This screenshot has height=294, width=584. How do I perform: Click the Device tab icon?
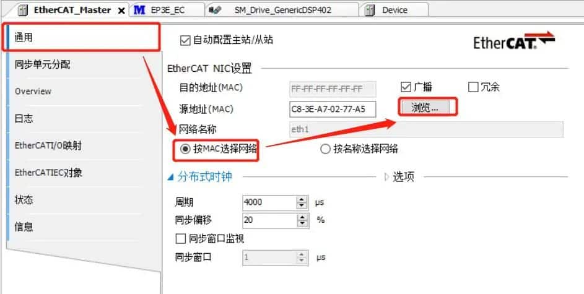click(x=370, y=10)
